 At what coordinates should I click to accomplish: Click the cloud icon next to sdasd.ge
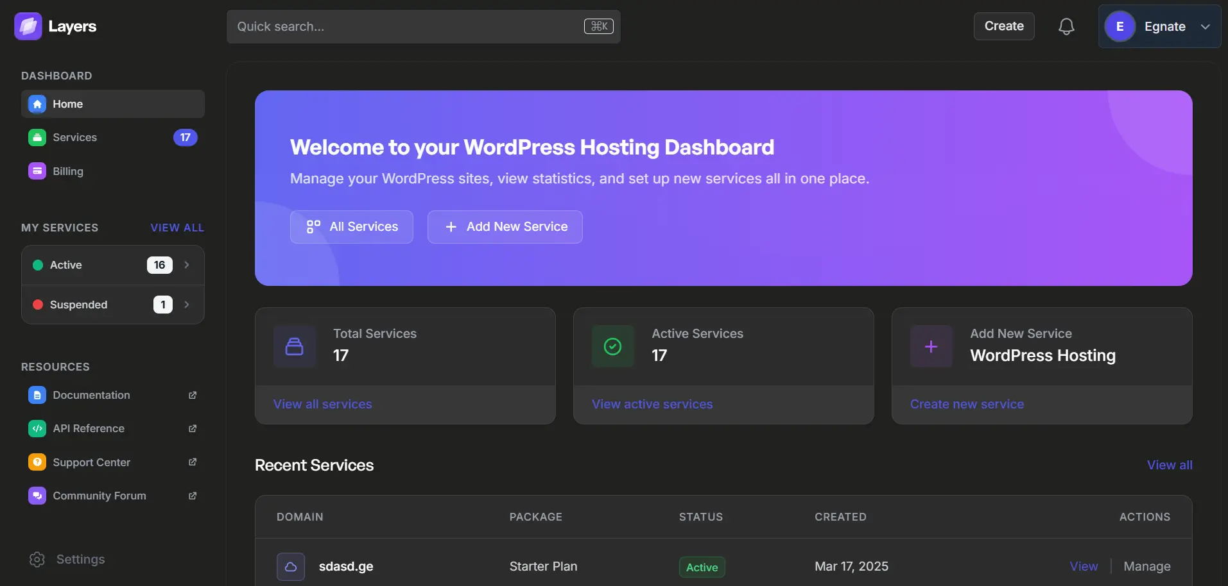[291, 567]
